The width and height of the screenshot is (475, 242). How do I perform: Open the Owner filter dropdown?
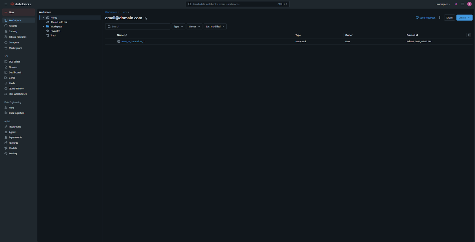(194, 27)
